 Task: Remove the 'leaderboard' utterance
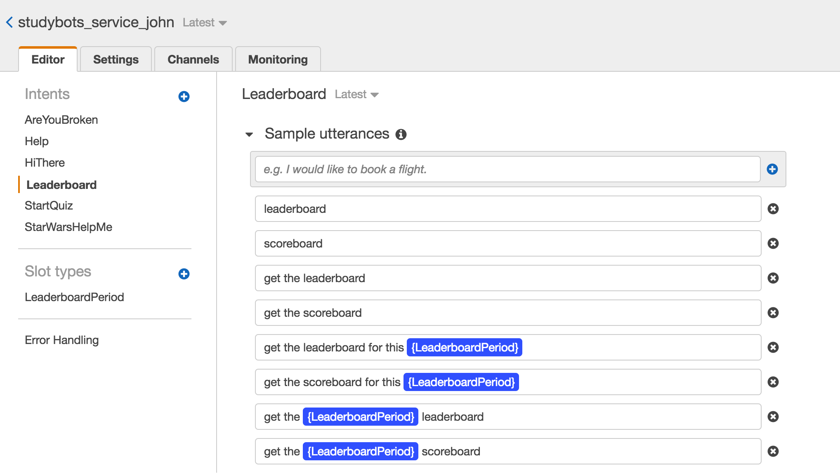pos(773,209)
